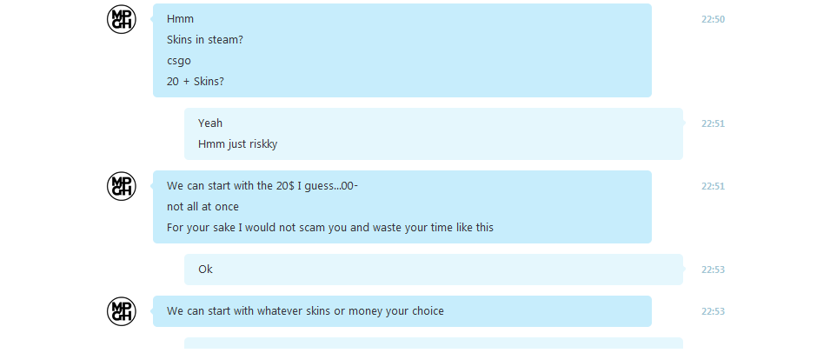Select the first 'Hmm' line in the top bubble
This screenshot has height=353, width=830.
[181, 19]
